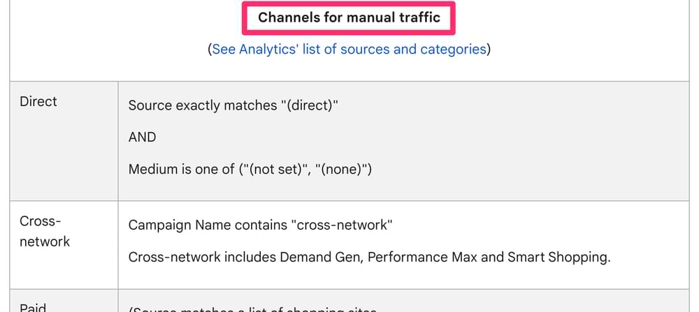Select the Direct channel label cell
Viewport: 699px width, 312px height.
coord(64,141)
